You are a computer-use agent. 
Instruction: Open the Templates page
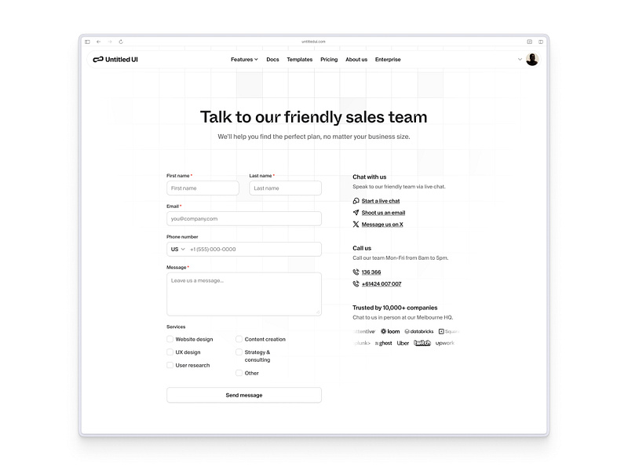(x=300, y=60)
